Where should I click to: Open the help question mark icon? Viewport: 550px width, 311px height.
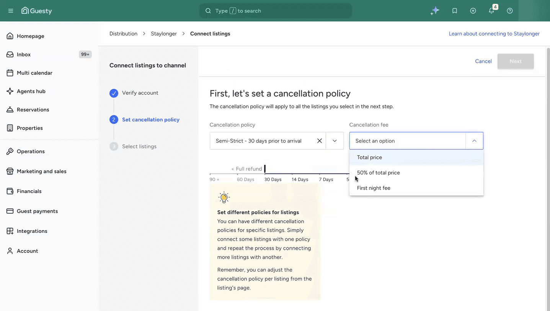tap(510, 11)
